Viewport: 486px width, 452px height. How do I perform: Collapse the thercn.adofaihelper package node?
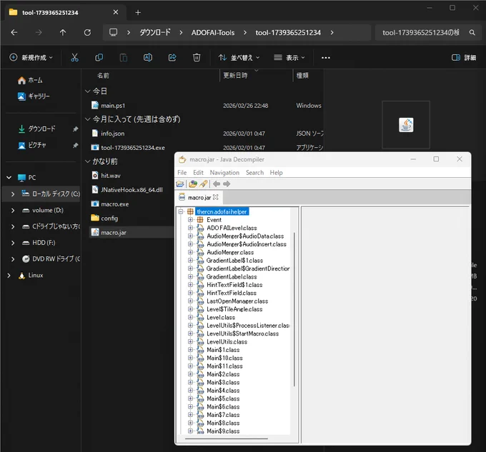coord(181,212)
